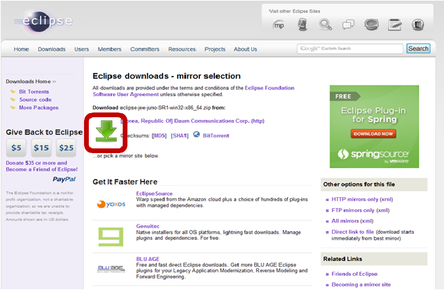This screenshot has width=444, height=290.
Task: Click the PayPal logo
Action: 64,179
